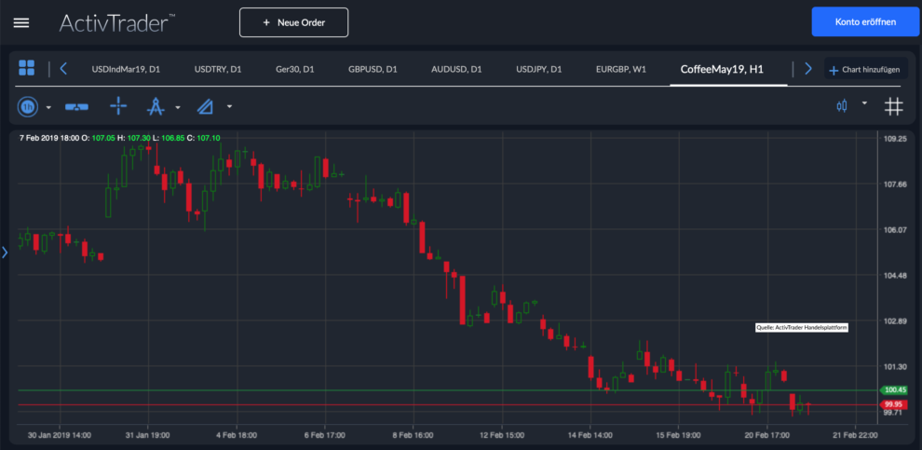Switch to the USDIndMar19, D1 tab

[x=126, y=69]
